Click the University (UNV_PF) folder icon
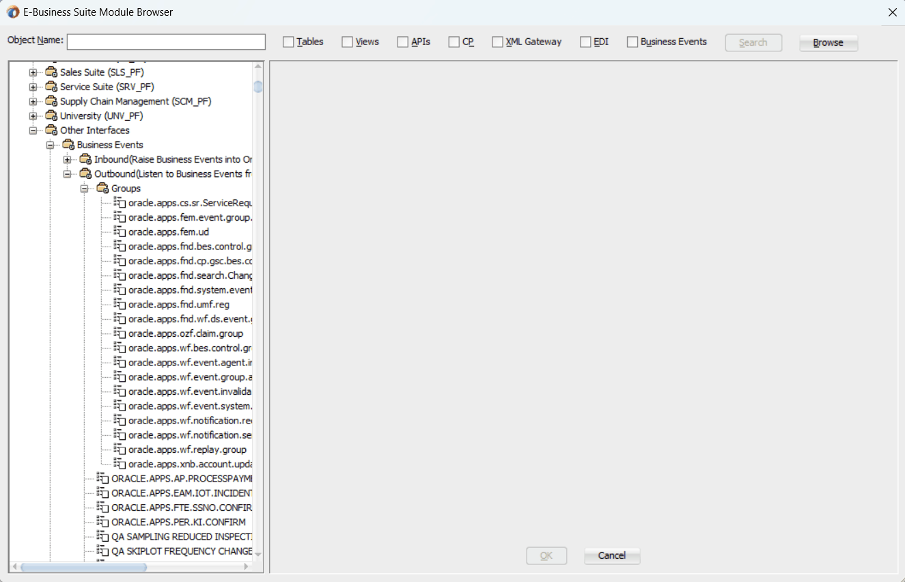 (51, 115)
